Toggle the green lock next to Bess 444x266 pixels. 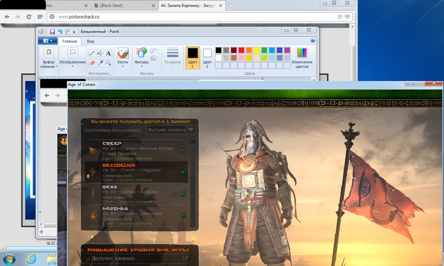183,194
